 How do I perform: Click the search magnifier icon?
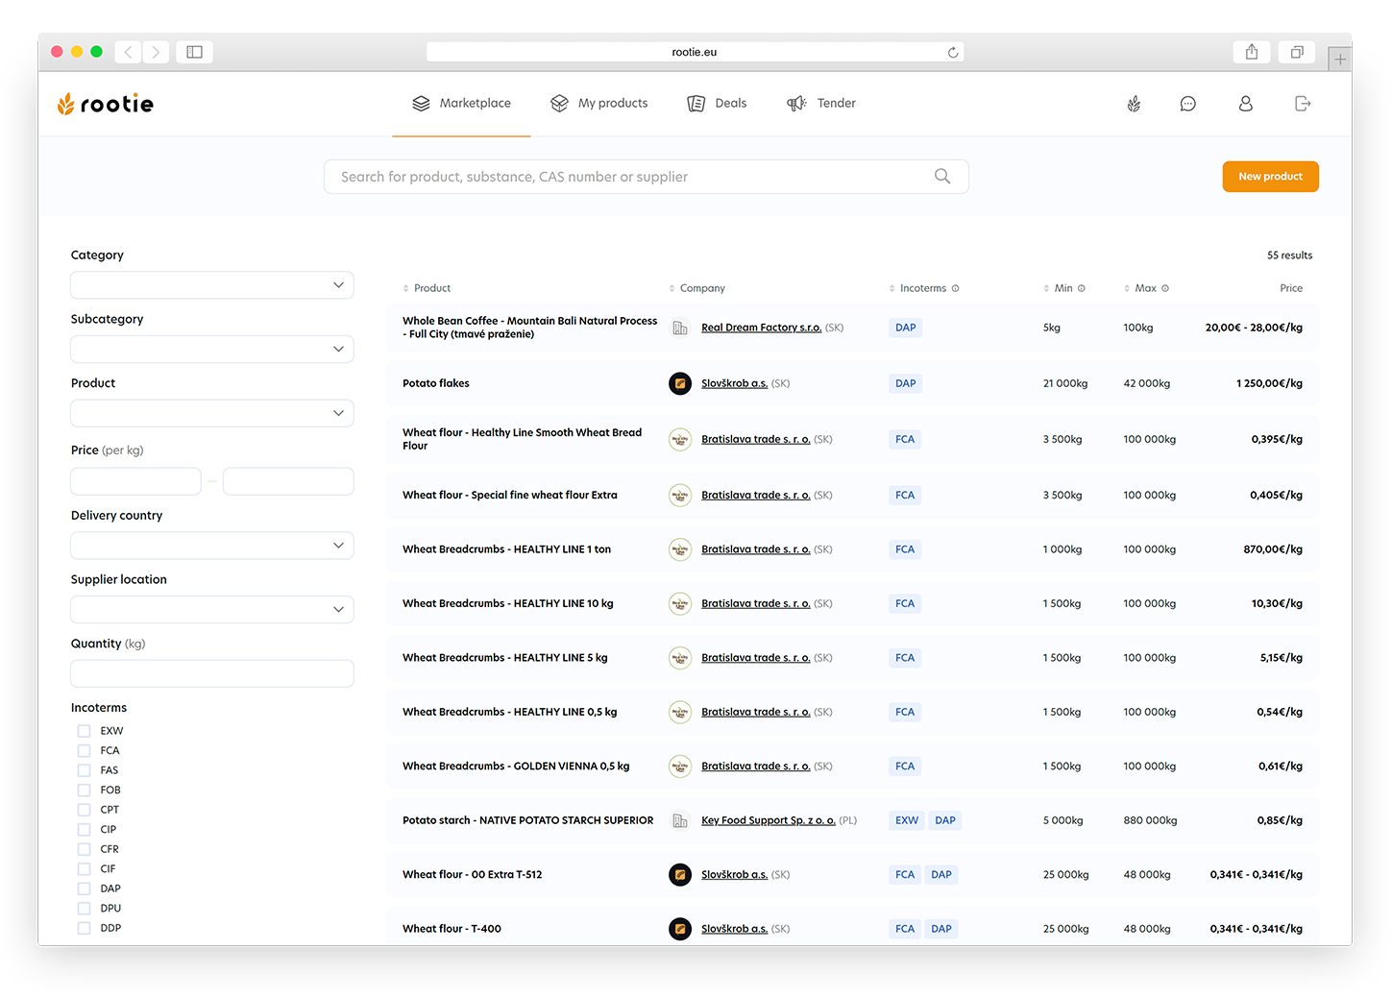pos(941,177)
